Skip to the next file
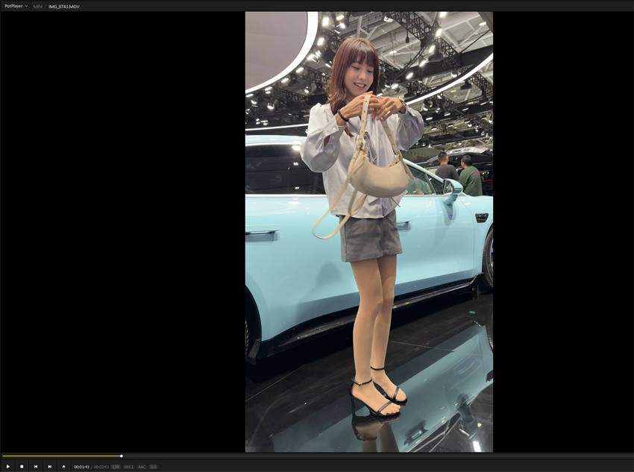 coord(50,466)
